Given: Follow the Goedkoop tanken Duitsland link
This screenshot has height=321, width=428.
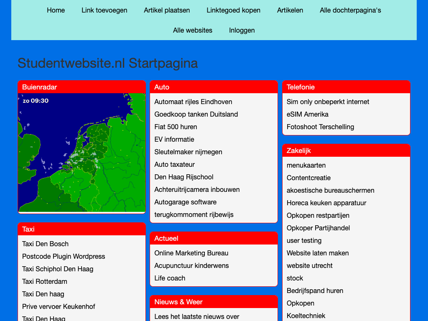Looking at the screenshot, I should [196, 114].
